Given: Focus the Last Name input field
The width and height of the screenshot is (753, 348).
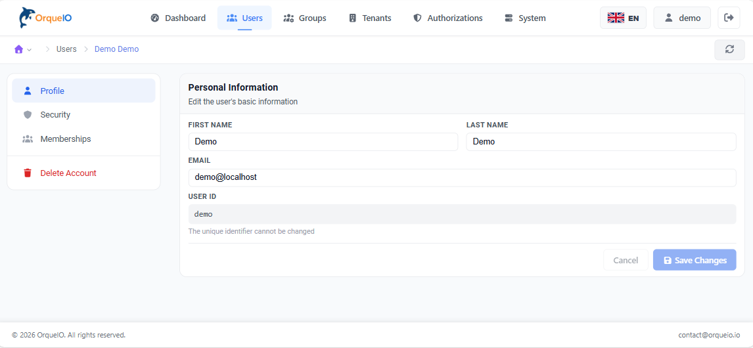Looking at the screenshot, I should pyautogui.click(x=601, y=142).
